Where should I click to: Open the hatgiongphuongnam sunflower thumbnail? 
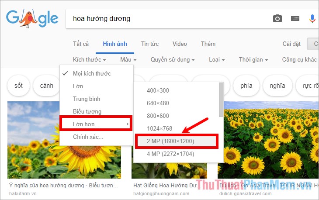169,170
